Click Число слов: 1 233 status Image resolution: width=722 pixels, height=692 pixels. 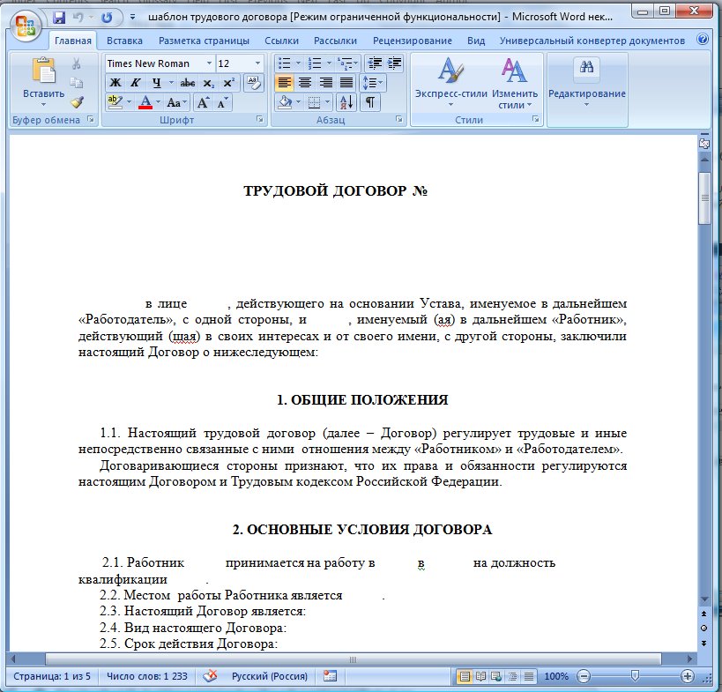pyautogui.click(x=147, y=676)
